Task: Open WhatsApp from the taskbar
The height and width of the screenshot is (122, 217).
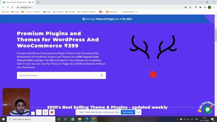Action: [73, 119]
